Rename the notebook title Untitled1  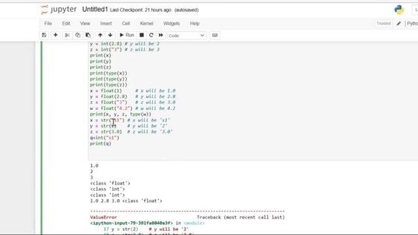point(95,10)
